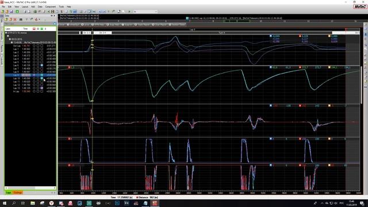Open Yandex browser from taskbar
368x207 pixels.
pyautogui.click(x=51, y=203)
